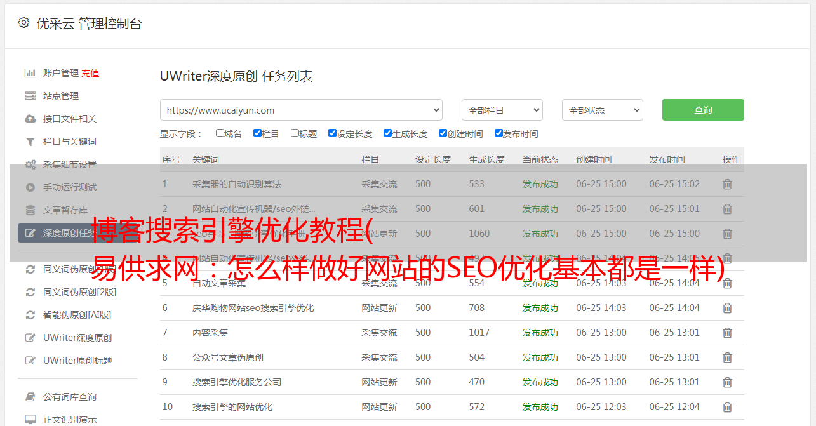The height and width of the screenshot is (426, 816).
Task: Delete row 7 内容采集
Action: coord(727,333)
